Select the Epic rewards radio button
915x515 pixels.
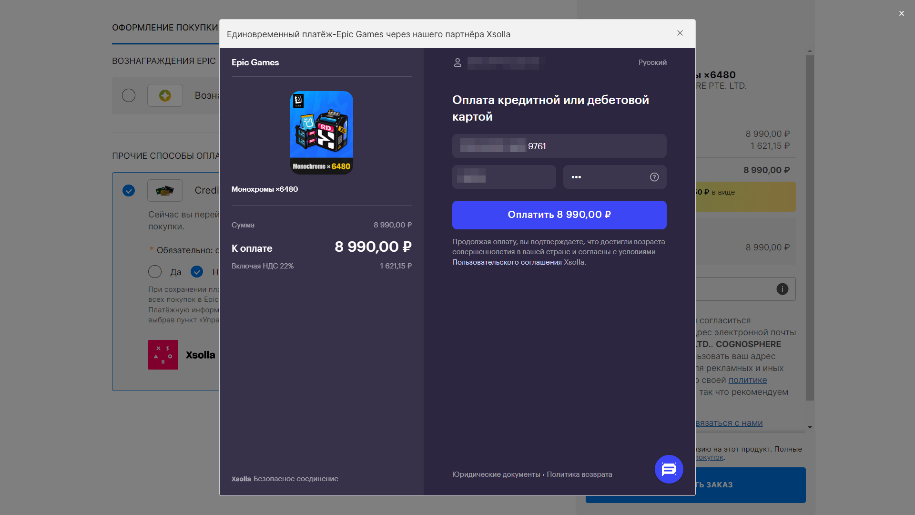(x=129, y=95)
